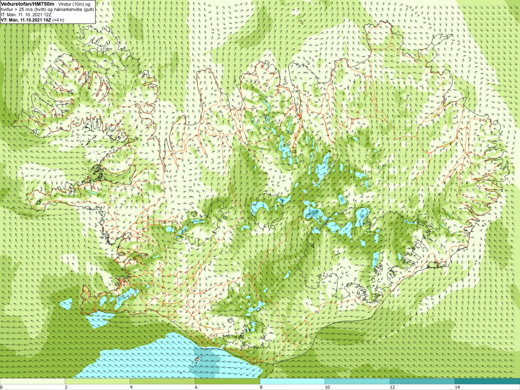Click the medium green 4–6 m/s legend swatch
520x390 pixels.
pos(162,381)
